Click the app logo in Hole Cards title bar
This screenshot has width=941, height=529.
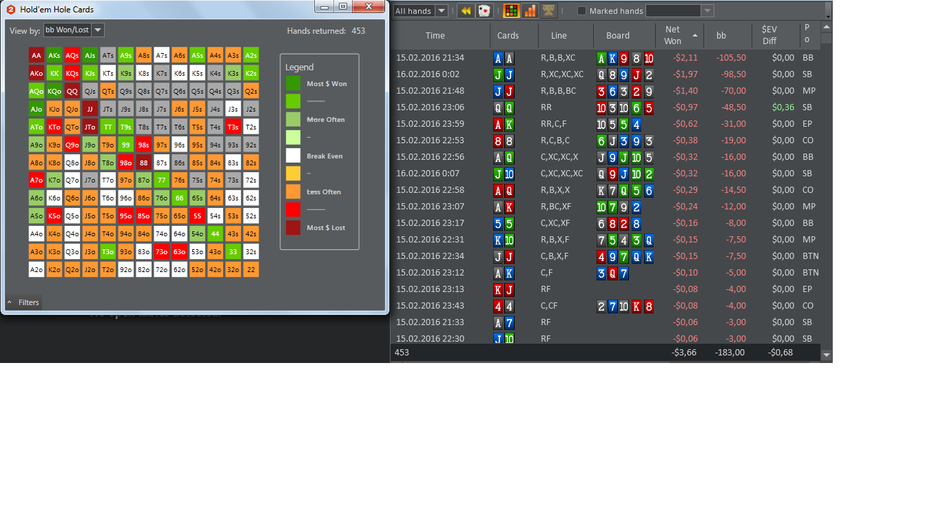point(11,10)
